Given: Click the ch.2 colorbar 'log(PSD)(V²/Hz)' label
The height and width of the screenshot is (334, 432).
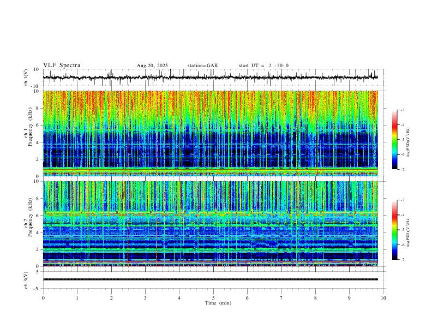Looking at the screenshot, I should click(408, 232).
